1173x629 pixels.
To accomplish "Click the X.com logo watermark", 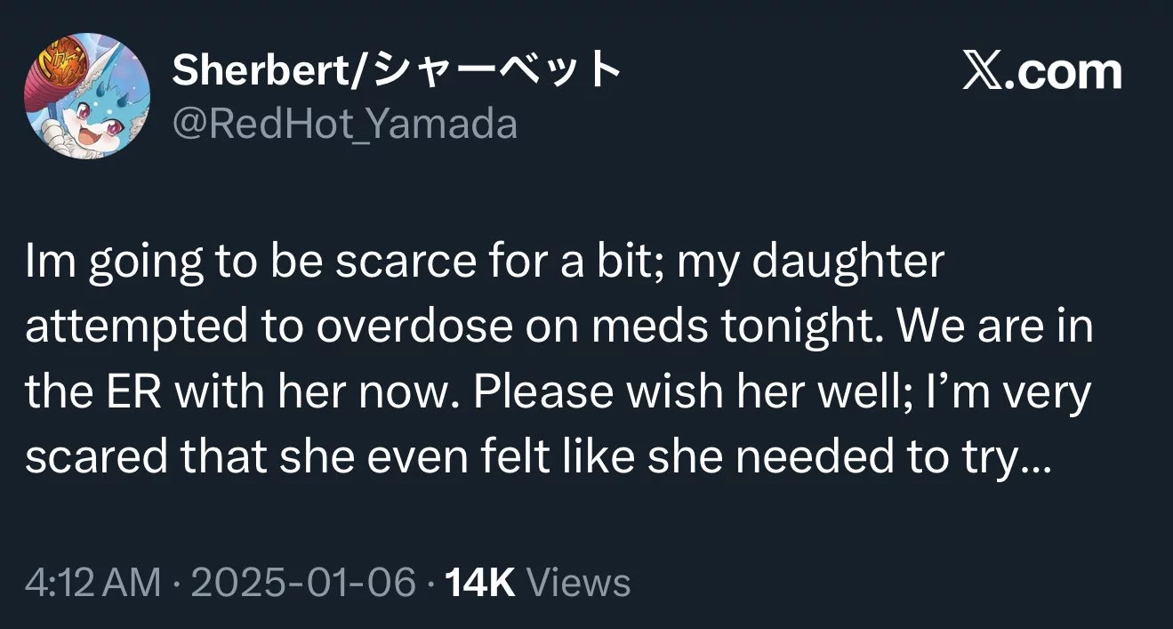I will [1042, 72].
